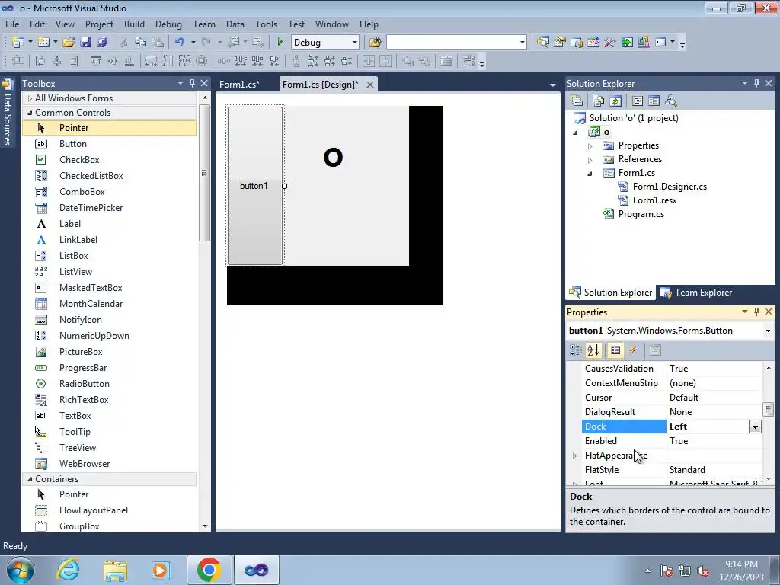Click the Open File folder icon
Image resolution: width=780 pixels, height=585 pixels.
pos(68,43)
